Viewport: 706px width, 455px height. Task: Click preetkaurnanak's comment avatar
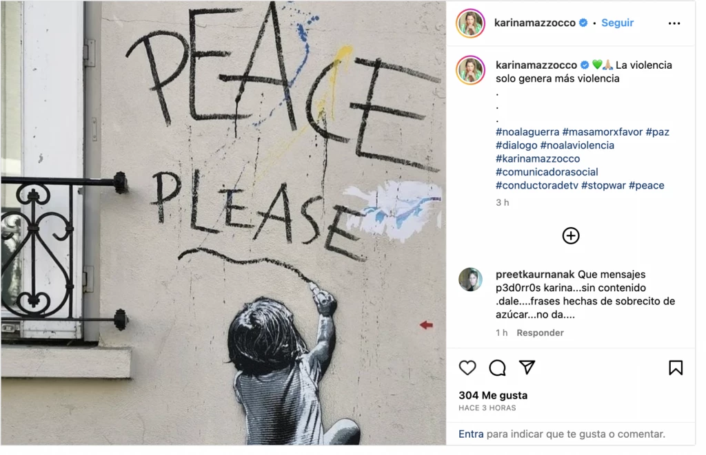click(x=470, y=279)
